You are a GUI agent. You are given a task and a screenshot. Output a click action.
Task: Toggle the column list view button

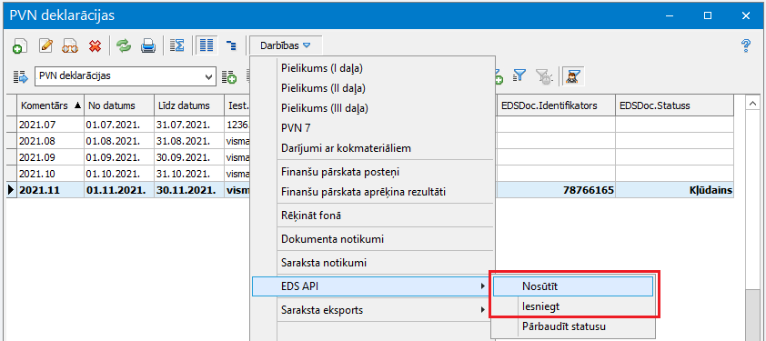click(x=207, y=46)
